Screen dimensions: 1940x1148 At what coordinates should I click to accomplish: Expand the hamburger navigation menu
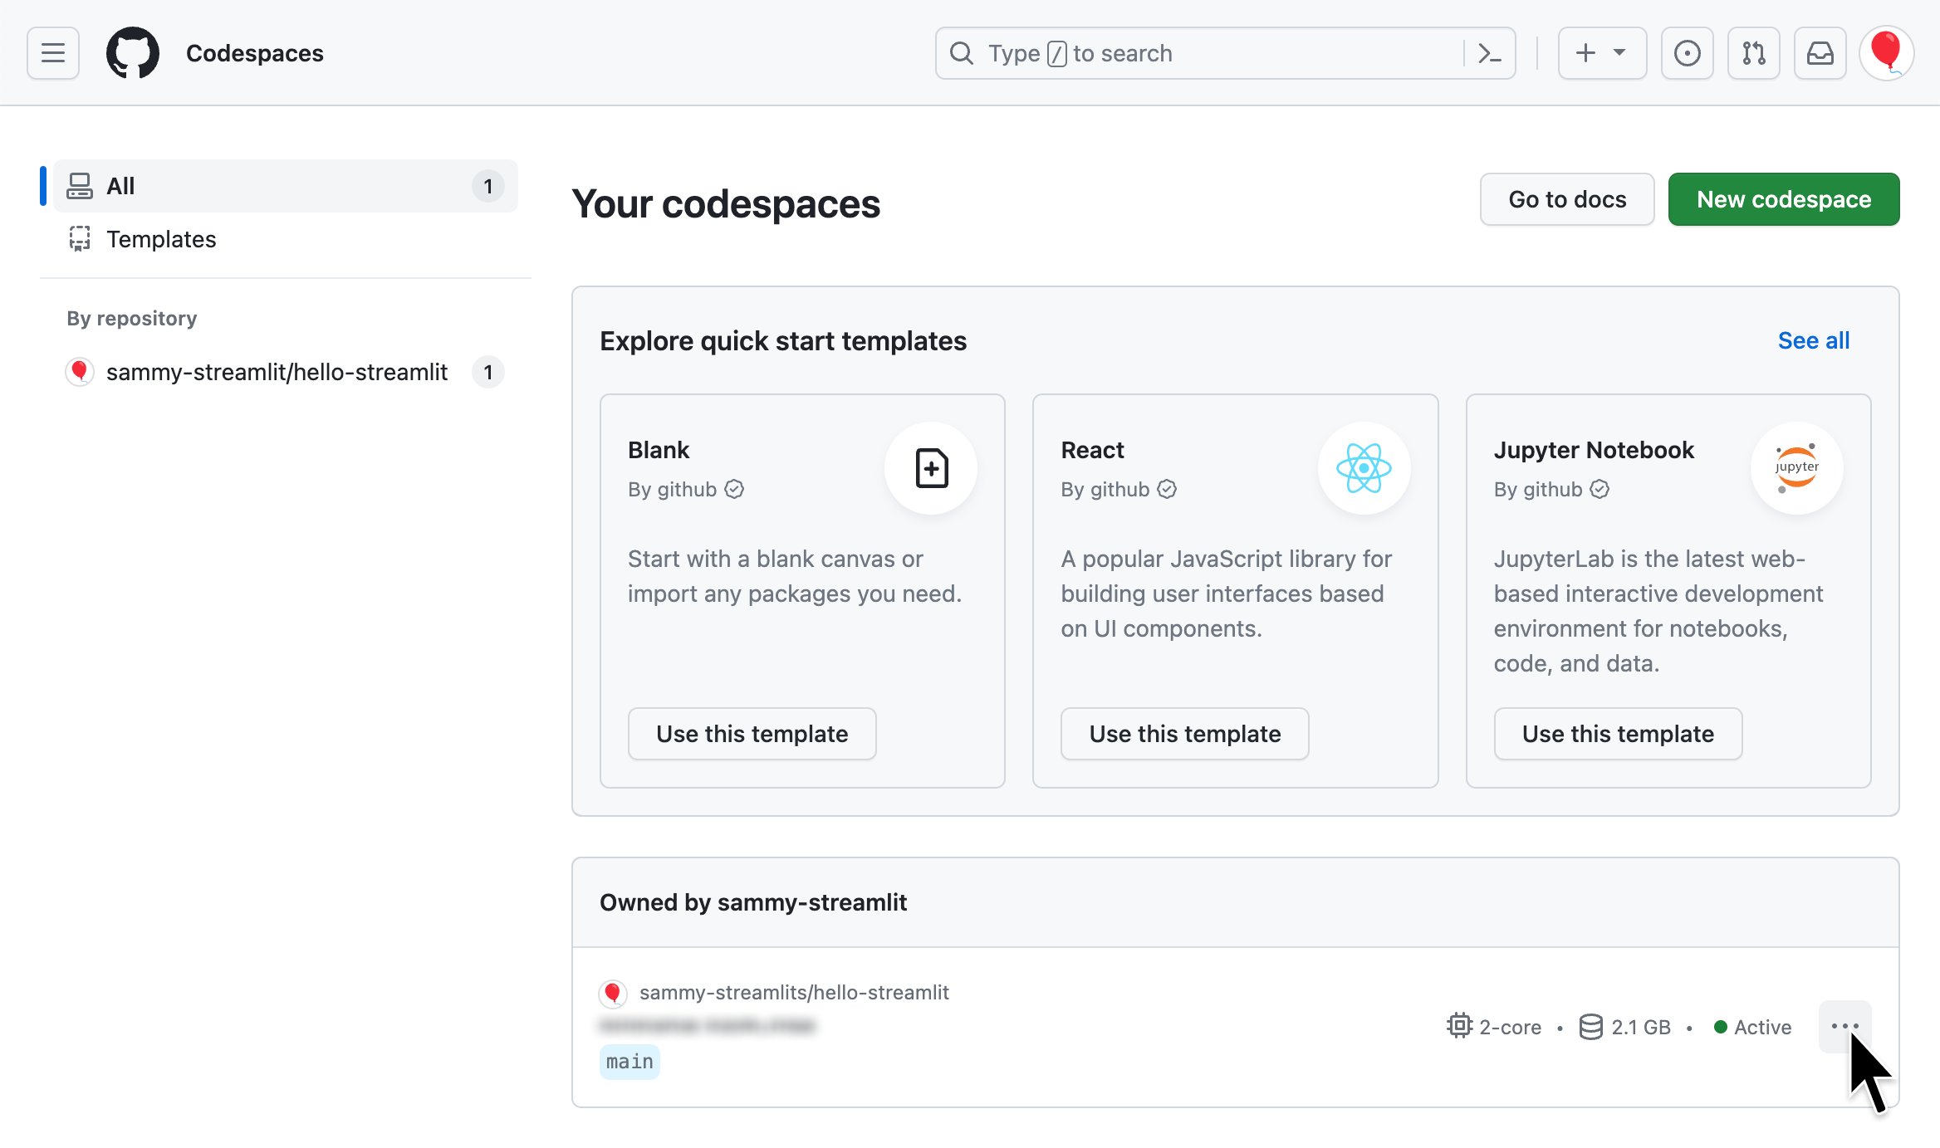coord(52,52)
